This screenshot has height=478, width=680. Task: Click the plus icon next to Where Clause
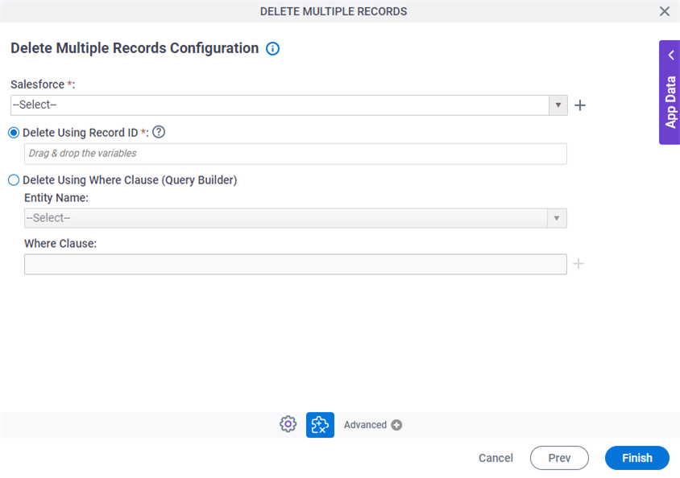click(x=578, y=264)
